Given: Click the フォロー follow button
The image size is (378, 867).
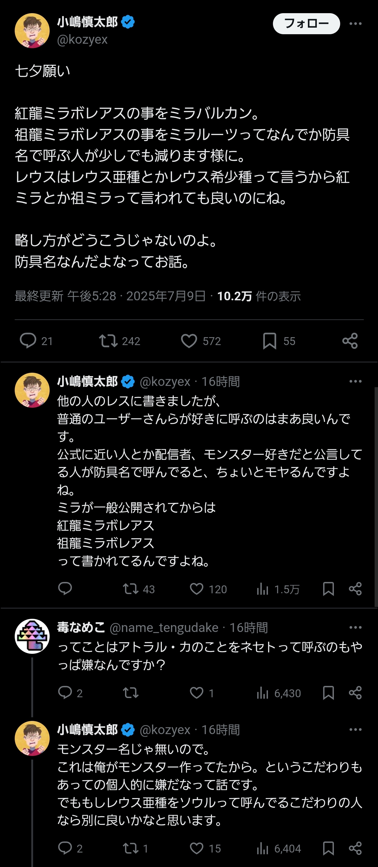Looking at the screenshot, I should (306, 24).
